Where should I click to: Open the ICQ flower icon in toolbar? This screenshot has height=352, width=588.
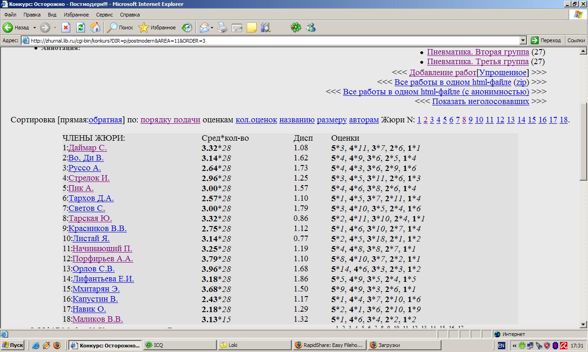click(x=296, y=27)
